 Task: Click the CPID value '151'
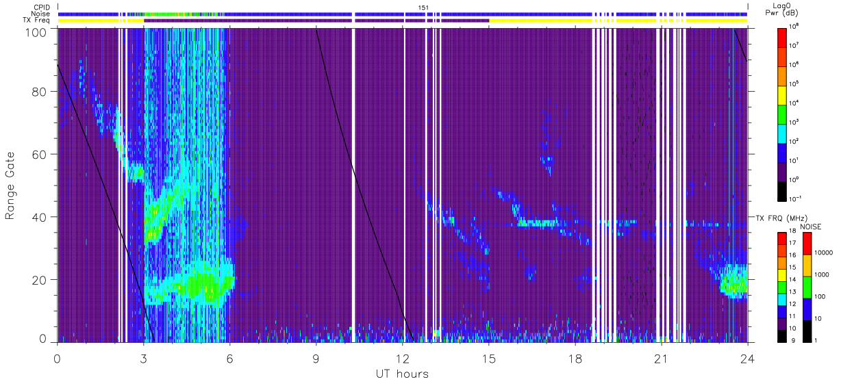(423, 7)
